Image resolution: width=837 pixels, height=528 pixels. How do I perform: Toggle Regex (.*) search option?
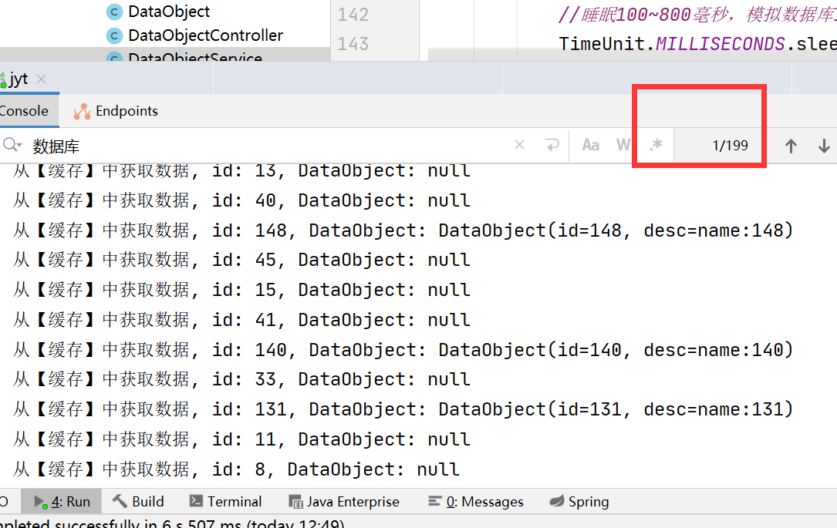tap(656, 145)
